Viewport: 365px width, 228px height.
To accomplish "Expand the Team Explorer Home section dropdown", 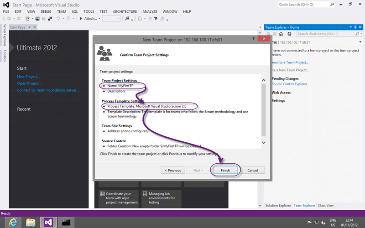I will pyautogui.click(x=360, y=42).
